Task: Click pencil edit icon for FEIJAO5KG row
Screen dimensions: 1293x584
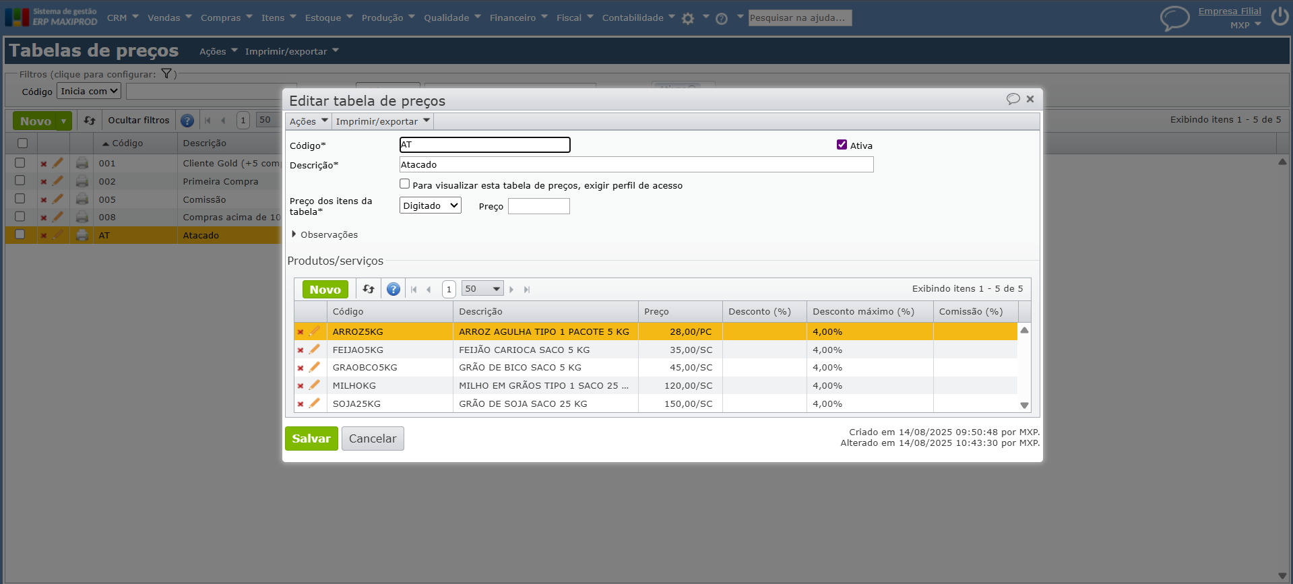Action: click(x=314, y=350)
